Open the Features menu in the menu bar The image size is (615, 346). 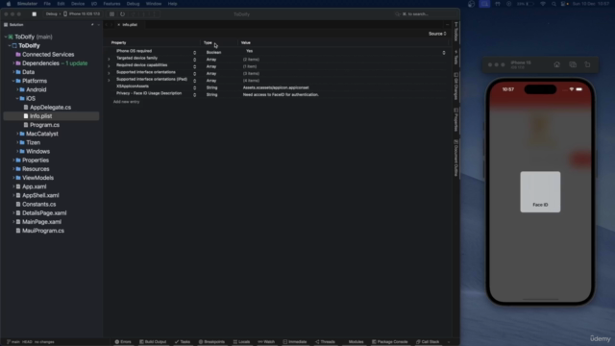tap(111, 4)
